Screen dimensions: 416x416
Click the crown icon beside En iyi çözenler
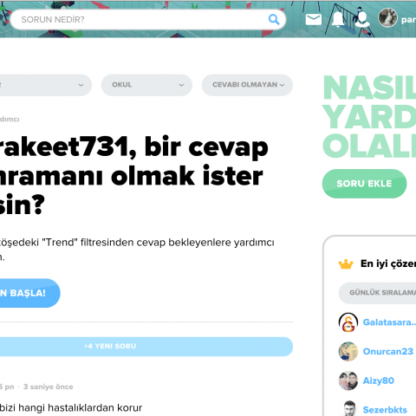[346, 264]
